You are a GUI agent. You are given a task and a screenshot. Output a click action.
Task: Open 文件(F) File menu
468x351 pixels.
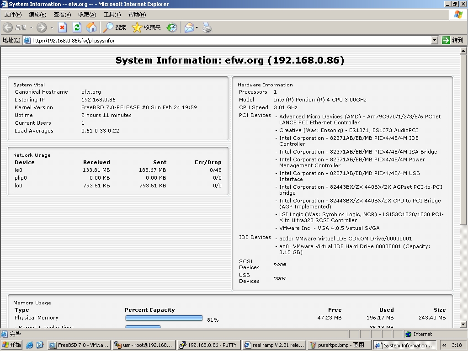(x=13, y=14)
